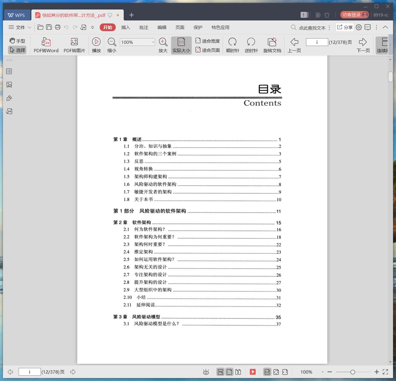Open settings gear icon in menu bar

pos(359,27)
